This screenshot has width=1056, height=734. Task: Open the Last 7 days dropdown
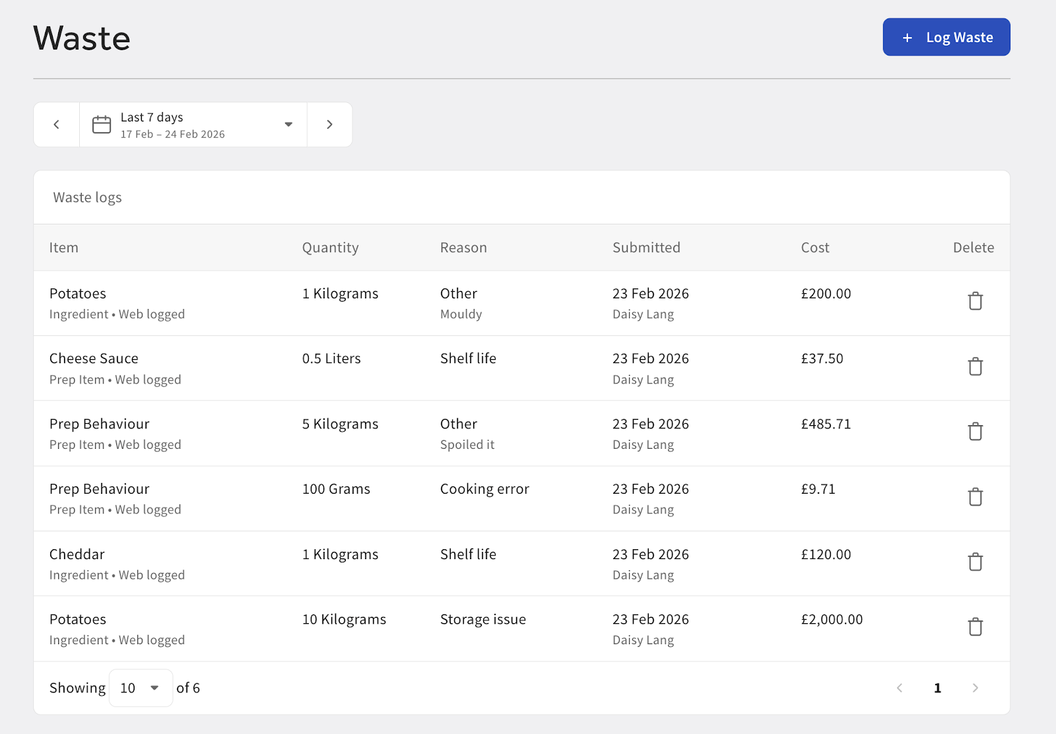288,125
